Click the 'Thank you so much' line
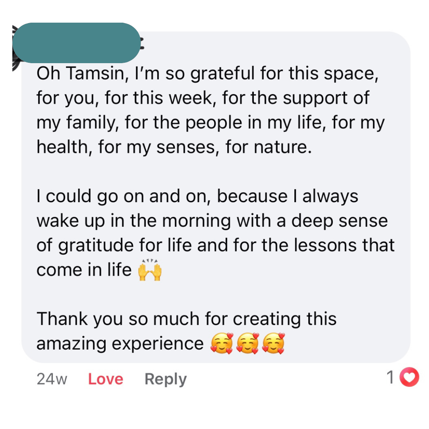The image size is (429, 429). (186, 319)
